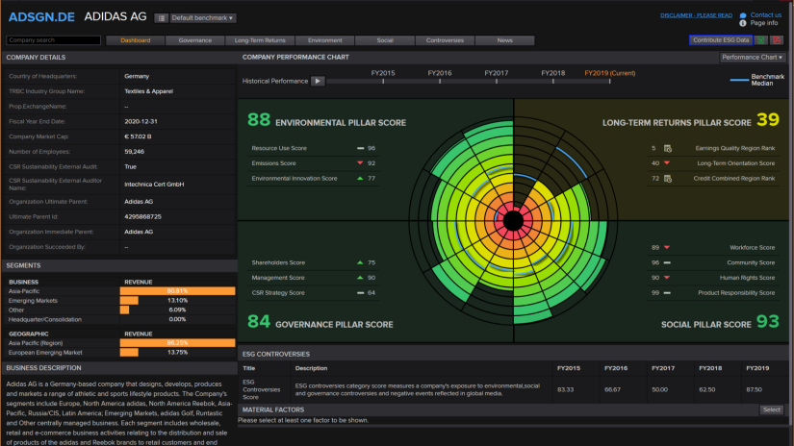This screenshot has width=794, height=446.
Task: Click the Company Market Cap value € 57.02 B
Action: [x=138, y=136]
